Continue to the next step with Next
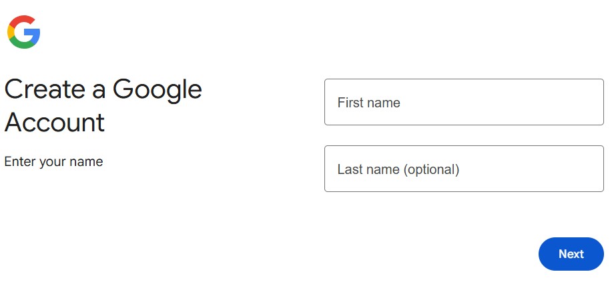Image resolution: width=614 pixels, height=298 pixels. coord(571,254)
